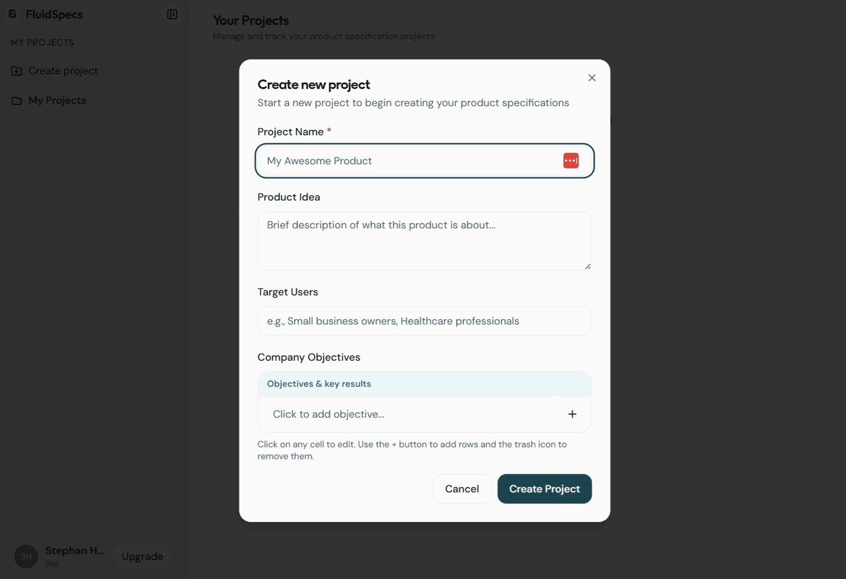Click the red autofill icon in Project Name
Image resolution: width=846 pixels, height=579 pixels.
pyautogui.click(x=570, y=160)
